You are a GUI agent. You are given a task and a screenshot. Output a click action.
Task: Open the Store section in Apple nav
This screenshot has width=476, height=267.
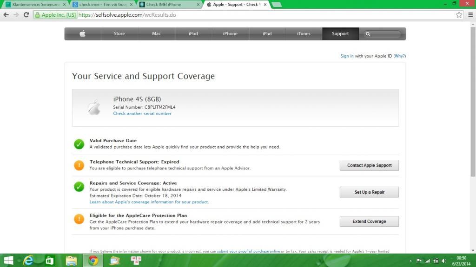pos(119,34)
